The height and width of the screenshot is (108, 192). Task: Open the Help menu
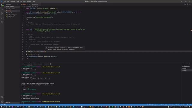coord(34,1)
